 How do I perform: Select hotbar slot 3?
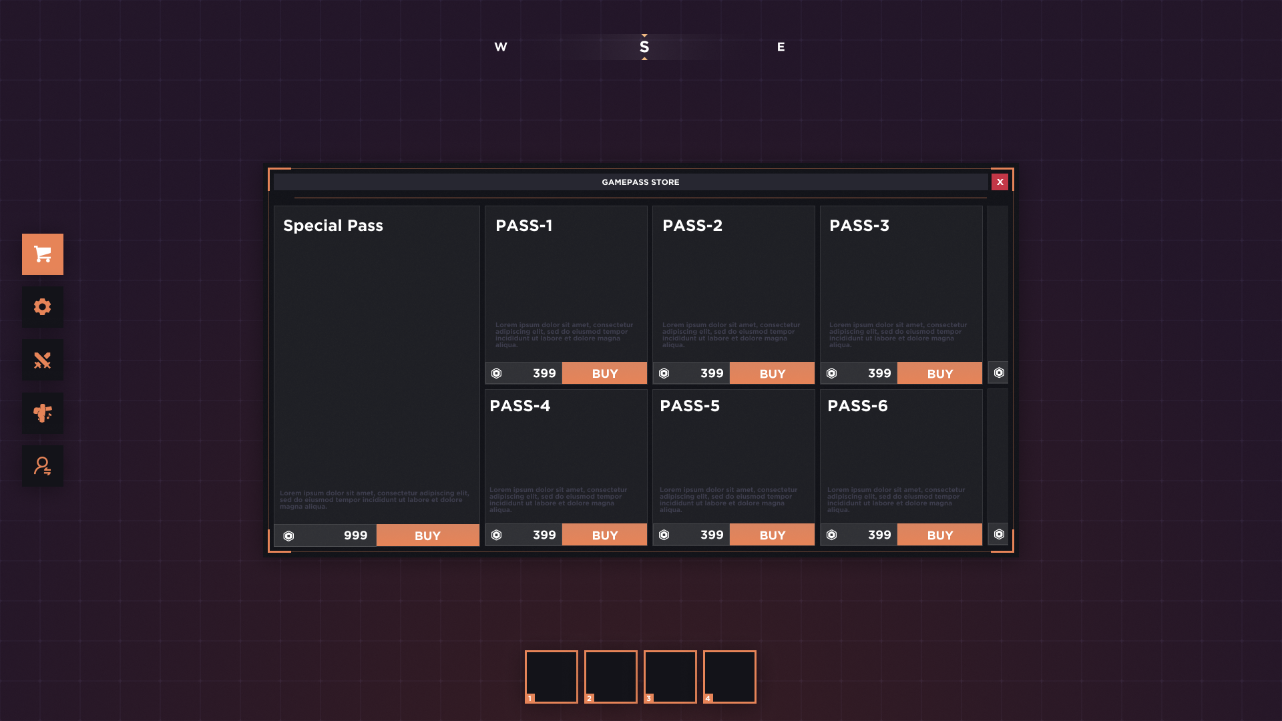point(670,677)
